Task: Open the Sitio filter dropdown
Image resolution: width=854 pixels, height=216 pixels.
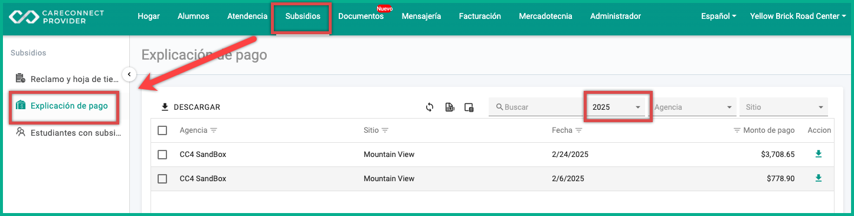Action: click(783, 107)
